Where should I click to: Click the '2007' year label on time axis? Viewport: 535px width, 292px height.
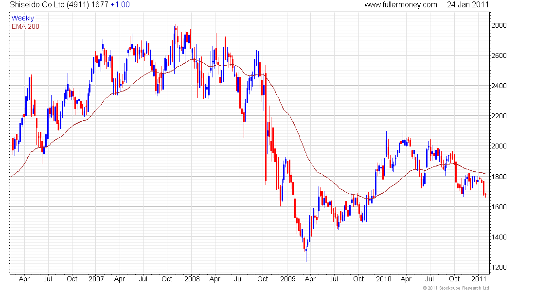coord(96,279)
